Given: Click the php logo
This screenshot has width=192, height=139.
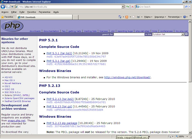Looking at the screenshot, I should pos(12,26).
